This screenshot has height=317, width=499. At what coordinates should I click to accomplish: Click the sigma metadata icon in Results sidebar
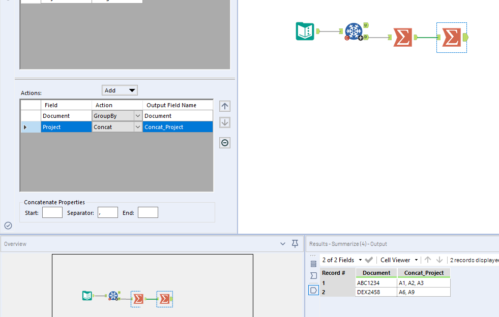313,275
